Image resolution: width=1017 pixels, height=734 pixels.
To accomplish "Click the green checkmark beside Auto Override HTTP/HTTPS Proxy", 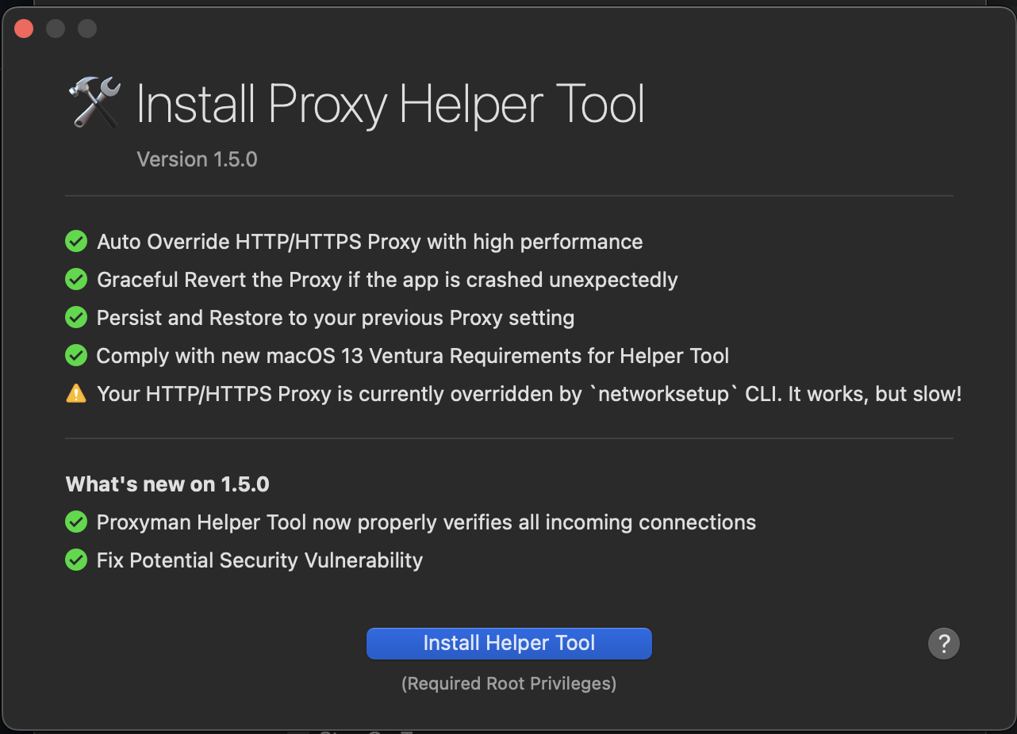I will 76,241.
